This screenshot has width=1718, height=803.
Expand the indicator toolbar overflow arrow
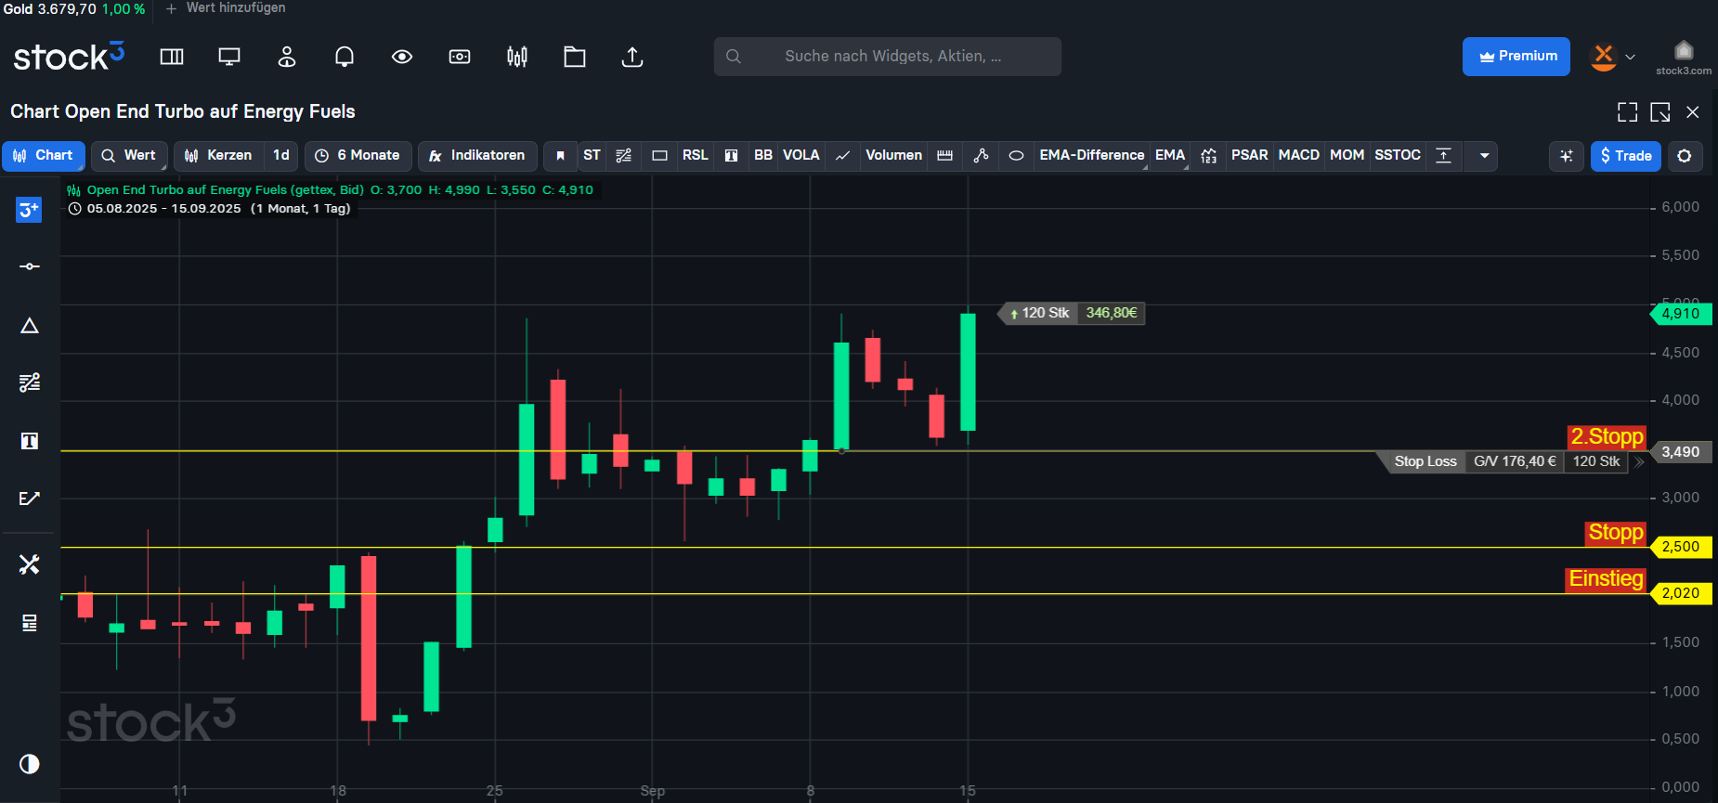click(1484, 156)
